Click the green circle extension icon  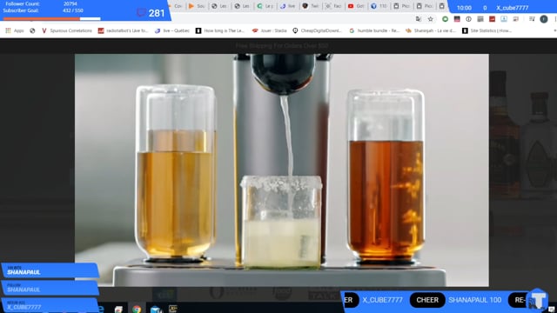[445, 19]
